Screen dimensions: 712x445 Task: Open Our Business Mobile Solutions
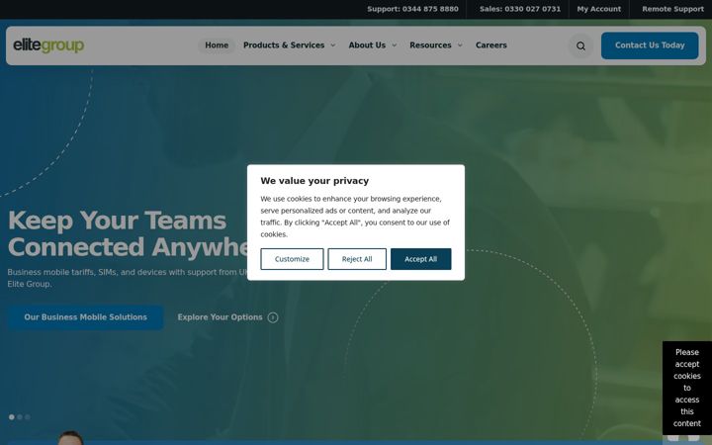click(85, 317)
